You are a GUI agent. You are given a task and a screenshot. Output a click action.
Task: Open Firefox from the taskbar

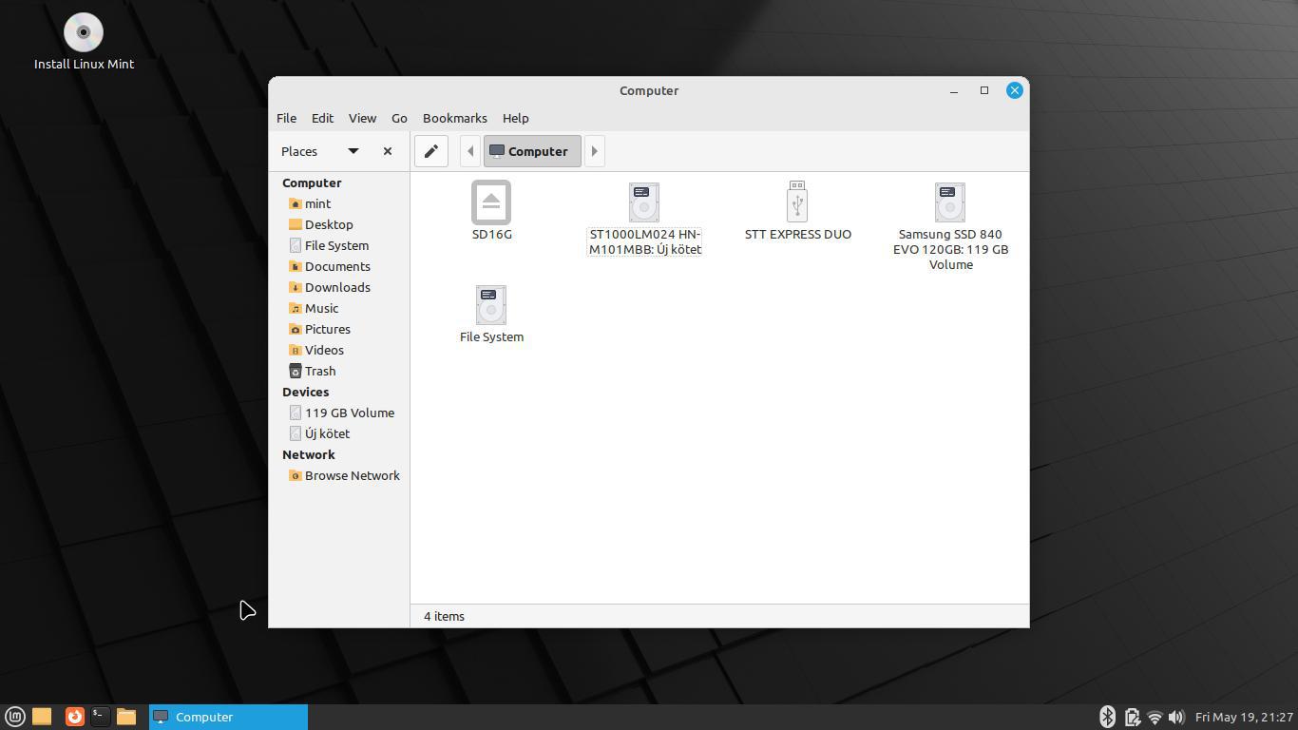tap(74, 717)
